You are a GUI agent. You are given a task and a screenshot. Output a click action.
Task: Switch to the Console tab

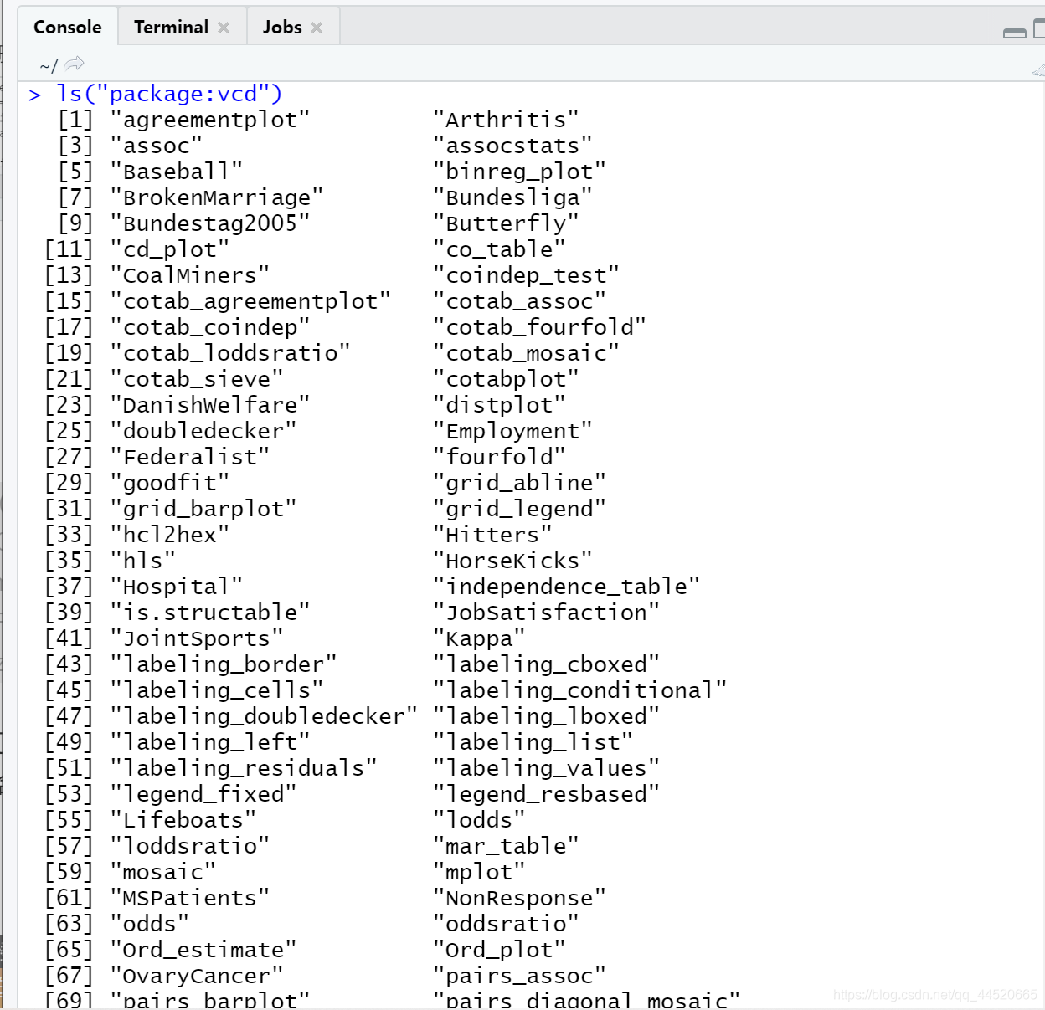click(67, 27)
